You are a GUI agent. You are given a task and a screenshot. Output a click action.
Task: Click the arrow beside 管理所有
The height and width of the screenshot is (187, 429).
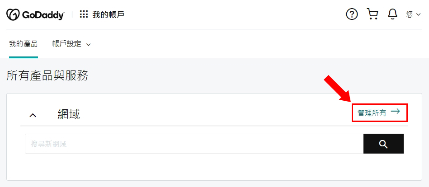(x=395, y=111)
